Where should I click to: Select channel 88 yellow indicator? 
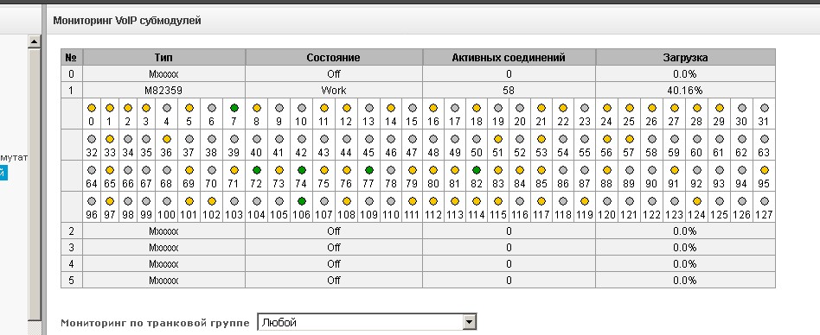coord(606,170)
